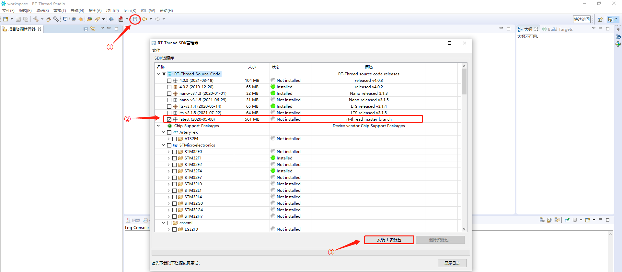Click the Save All icon in toolbar
The image size is (622, 272).
tap(26, 19)
